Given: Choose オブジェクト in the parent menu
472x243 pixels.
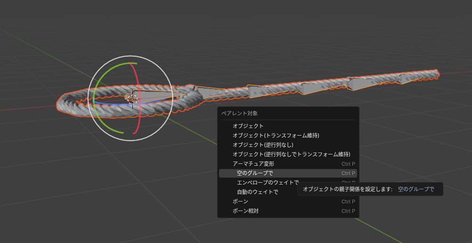Looking at the screenshot, I should pos(248,126).
